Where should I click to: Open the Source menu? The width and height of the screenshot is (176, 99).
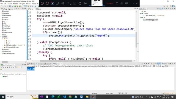[x=10, y=4]
